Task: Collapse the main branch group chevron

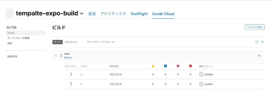Action: 56,56
